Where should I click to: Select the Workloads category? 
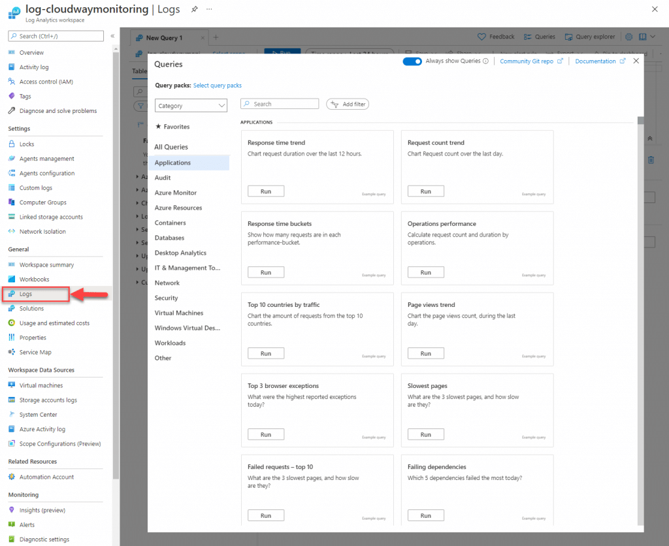pyautogui.click(x=171, y=343)
